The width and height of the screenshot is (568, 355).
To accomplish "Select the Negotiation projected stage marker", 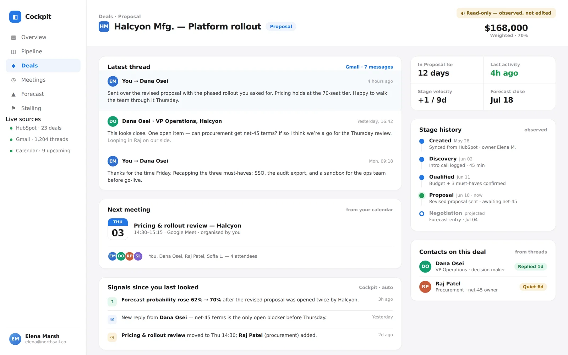I will [x=422, y=214].
